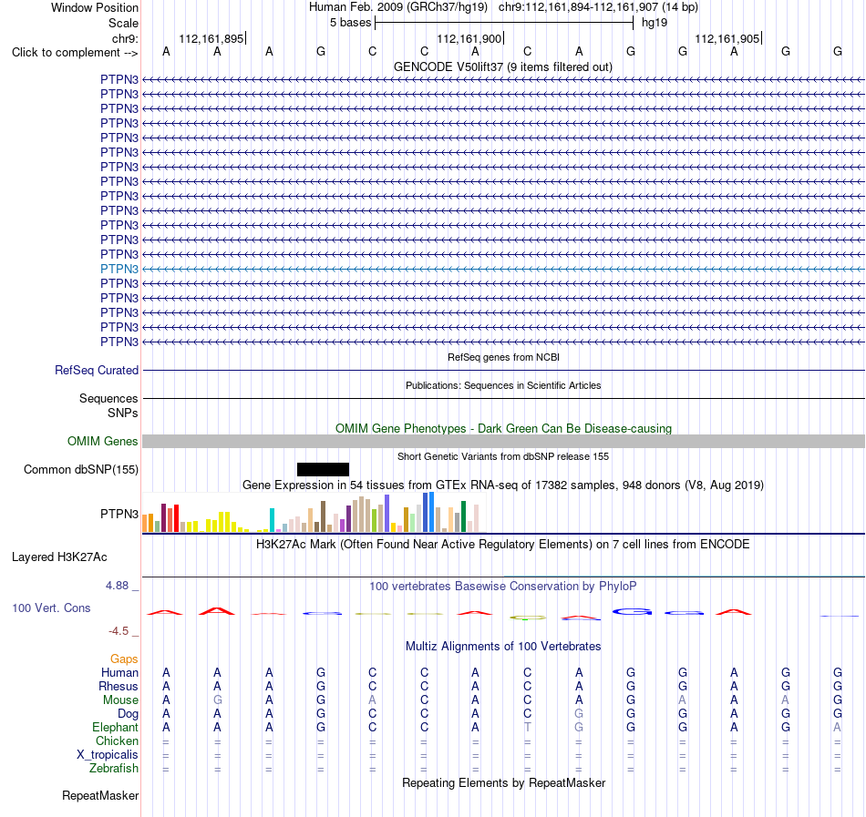Open 'Multiz Alignments of 100 Vertebrates' title

click(x=503, y=647)
